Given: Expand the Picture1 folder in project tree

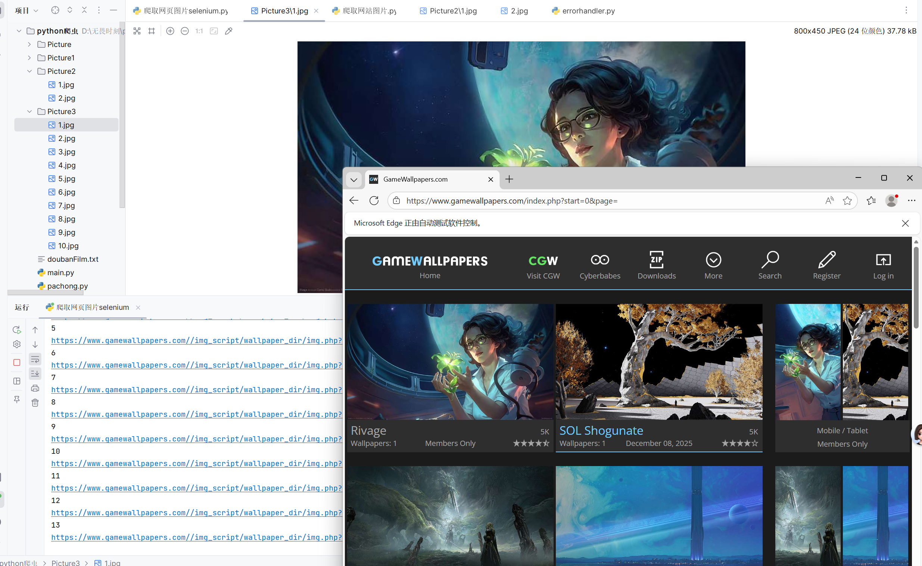Looking at the screenshot, I should click(29, 58).
